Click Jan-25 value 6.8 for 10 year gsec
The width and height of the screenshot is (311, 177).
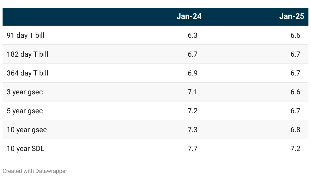click(295, 130)
